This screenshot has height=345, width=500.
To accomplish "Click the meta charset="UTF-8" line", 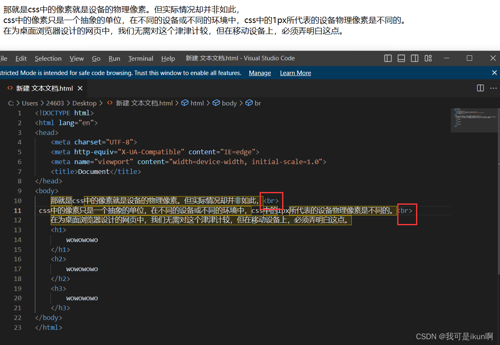I will (x=94, y=142).
